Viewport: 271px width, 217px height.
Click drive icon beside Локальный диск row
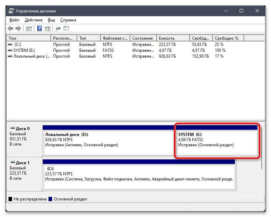pos(10,56)
